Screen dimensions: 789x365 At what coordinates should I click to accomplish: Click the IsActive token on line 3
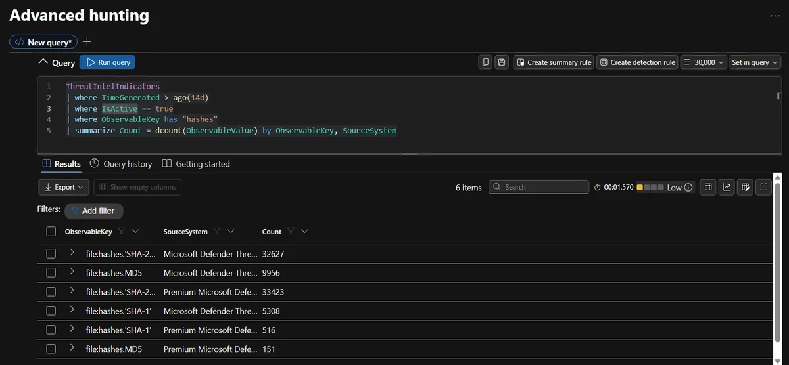tap(119, 108)
